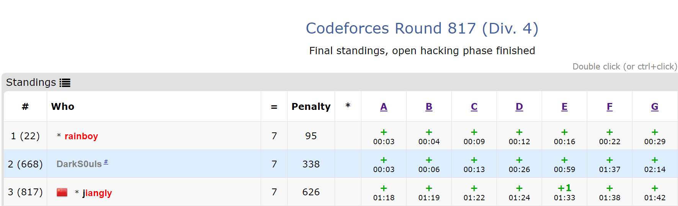678x206 pixels.
Task: Visit jiangly's profile link
Action: click(97, 193)
